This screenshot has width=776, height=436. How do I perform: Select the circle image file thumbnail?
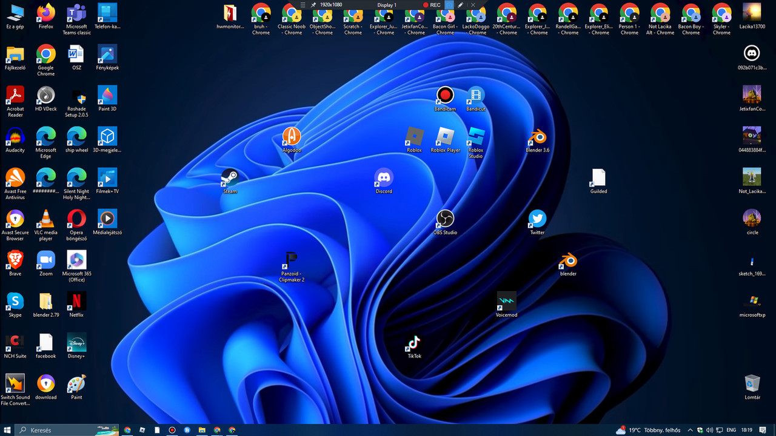752,222
